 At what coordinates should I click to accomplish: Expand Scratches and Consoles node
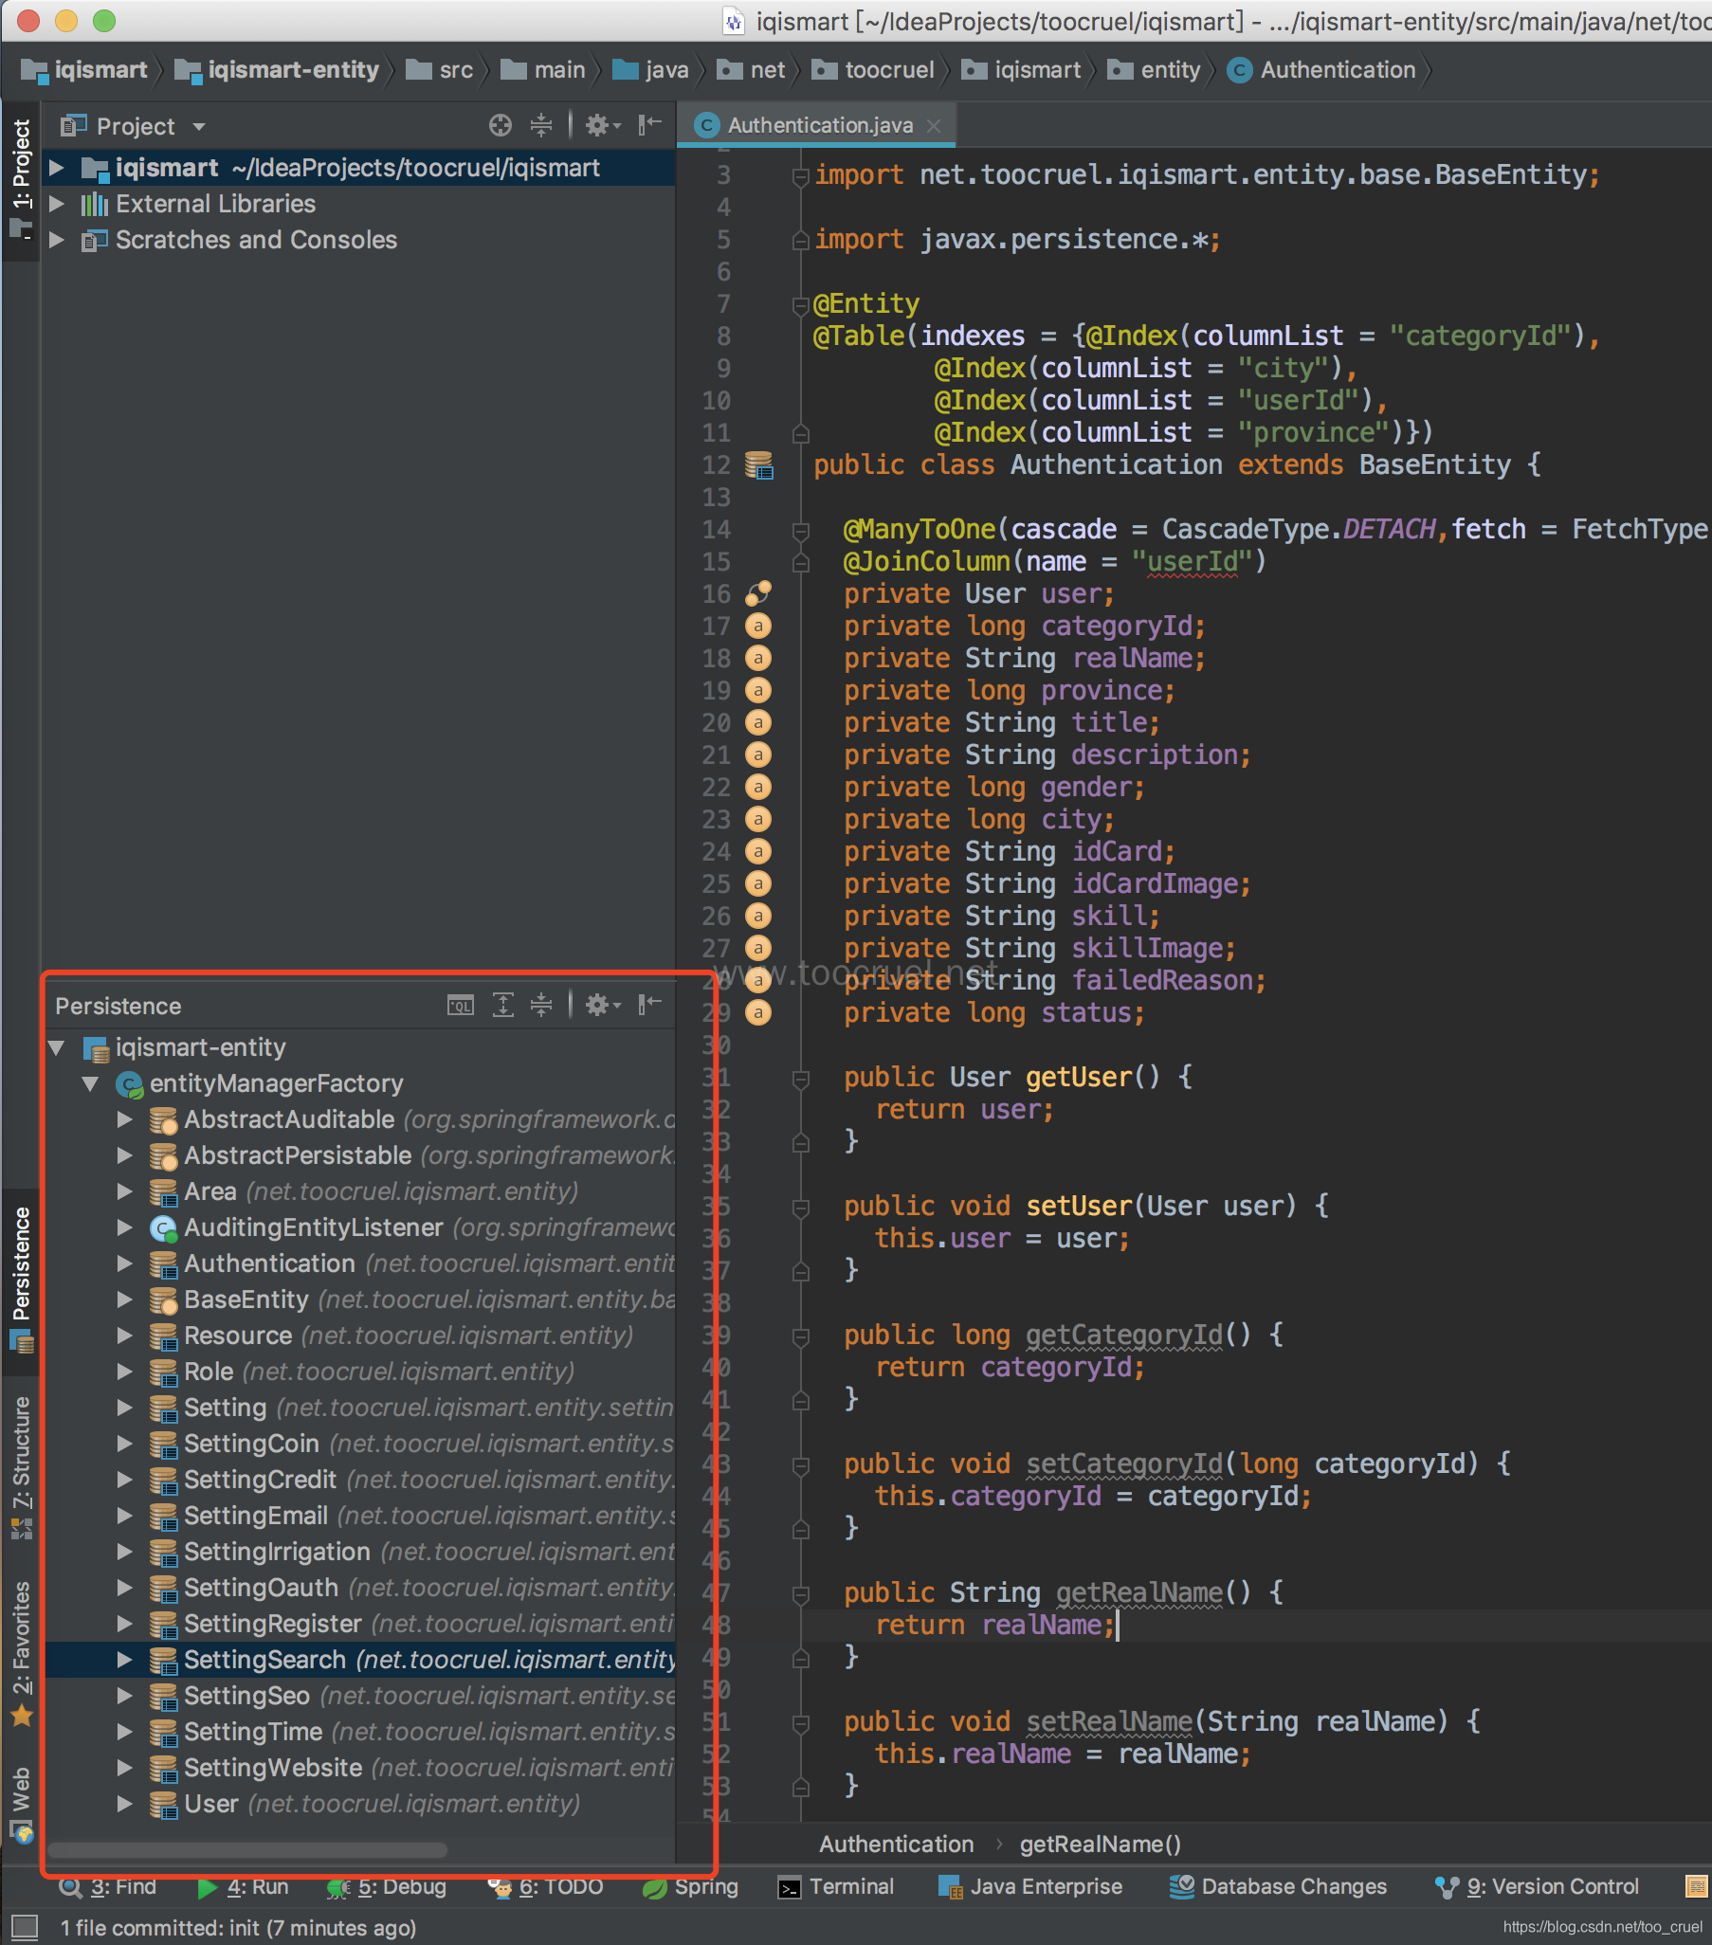57,241
